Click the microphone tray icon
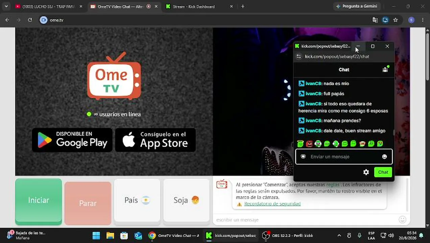The height and width of the screenshot is (243, 430). (359, 236)
